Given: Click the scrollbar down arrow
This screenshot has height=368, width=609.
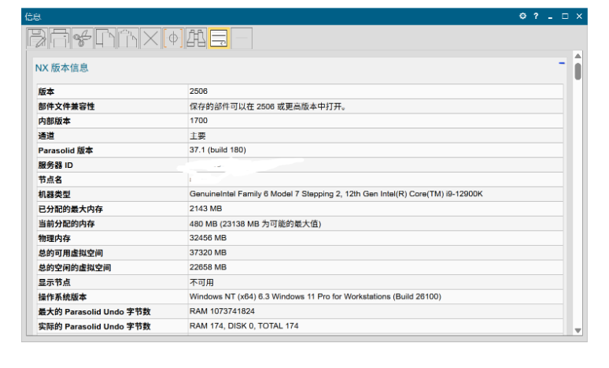Looking at the screenshot, I should 578,330.
